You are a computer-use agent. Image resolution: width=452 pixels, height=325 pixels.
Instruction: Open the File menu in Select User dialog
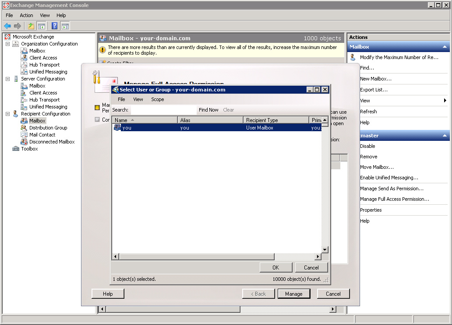[121, 99]
